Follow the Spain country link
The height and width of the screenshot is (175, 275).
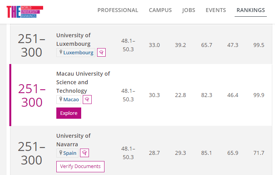pyautogui.click(x=70, y=153)
